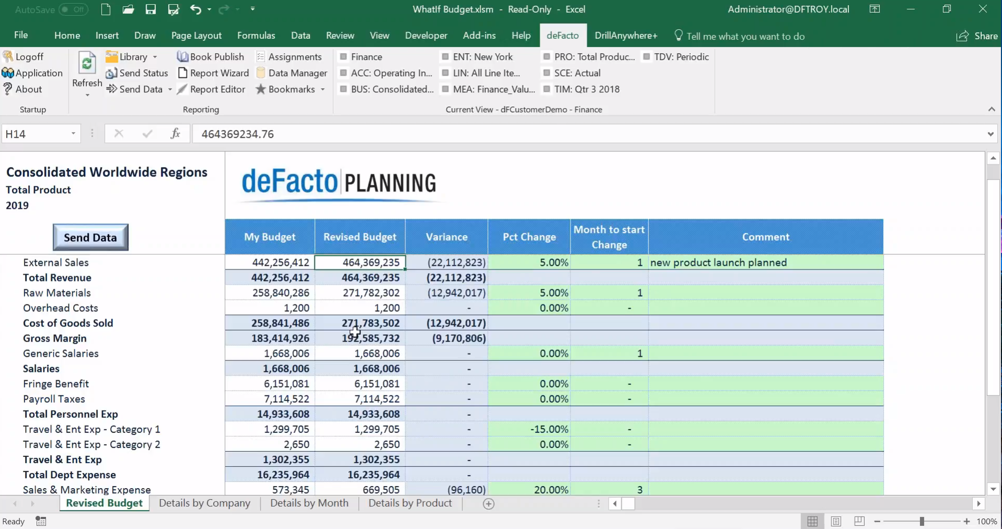
Task: Expand the formula bar with the chevron
Action: (x=991, y=134)
